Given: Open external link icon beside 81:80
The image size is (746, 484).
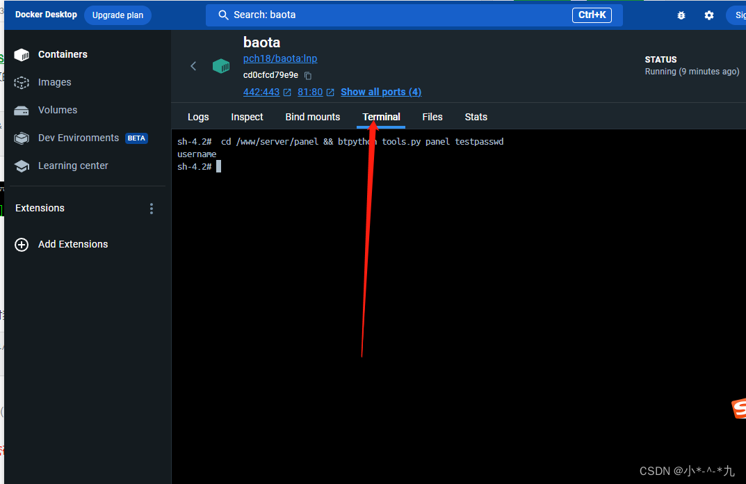Looking at the screenshot, I should coord(330,92).
